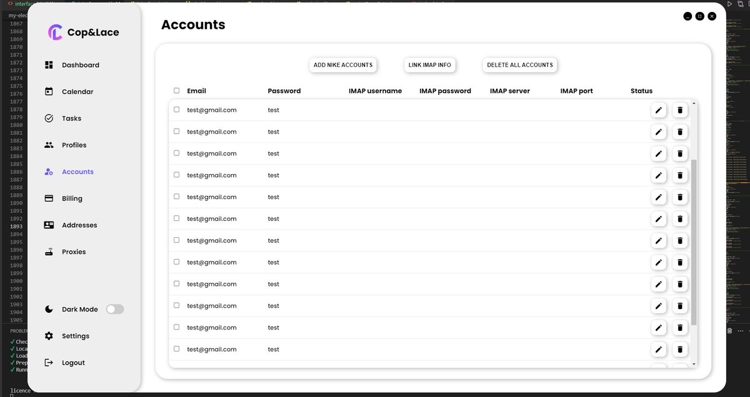Click line number 1893 in VS Code gutter

[16, 227]
